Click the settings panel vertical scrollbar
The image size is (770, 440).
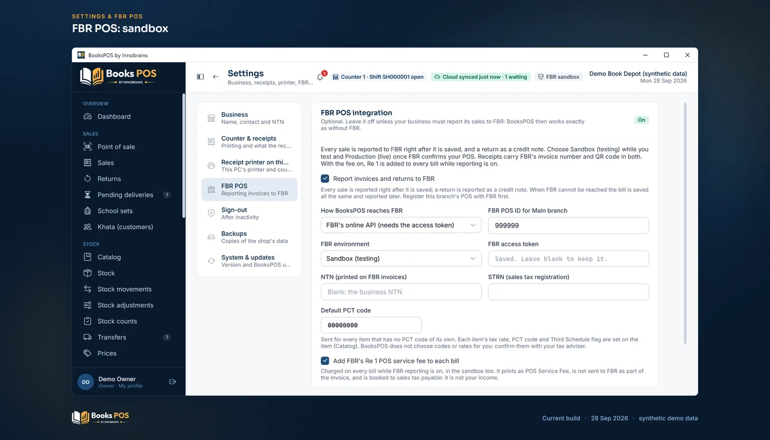click(685, 223)
